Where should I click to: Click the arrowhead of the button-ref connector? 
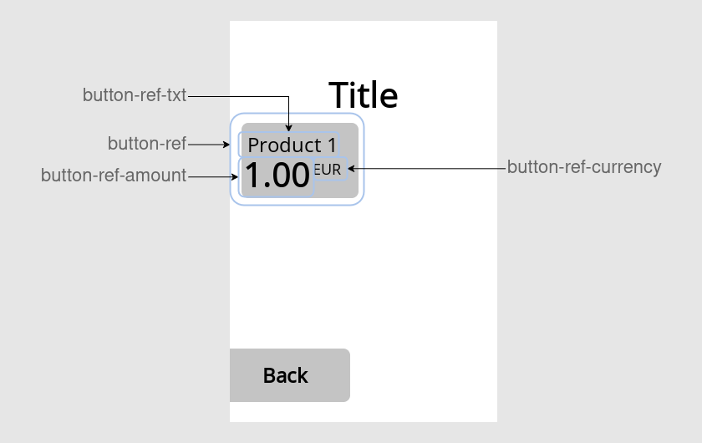[x=226, y=145]
